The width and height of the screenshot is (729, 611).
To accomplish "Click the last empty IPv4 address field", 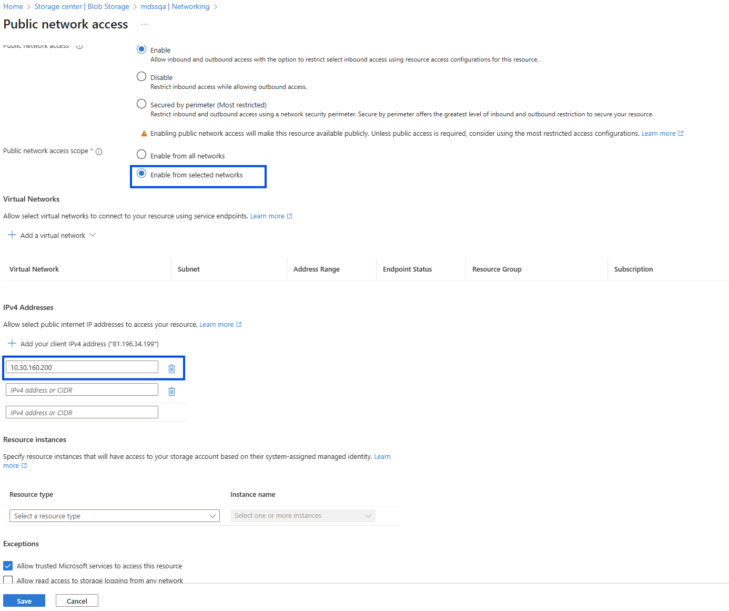I will pos(82,413).
